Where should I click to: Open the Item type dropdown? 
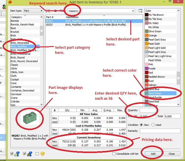33,11
